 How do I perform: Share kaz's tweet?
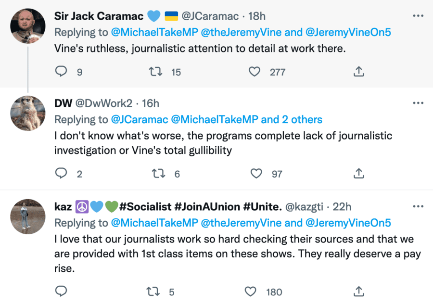tap(358, 292)
